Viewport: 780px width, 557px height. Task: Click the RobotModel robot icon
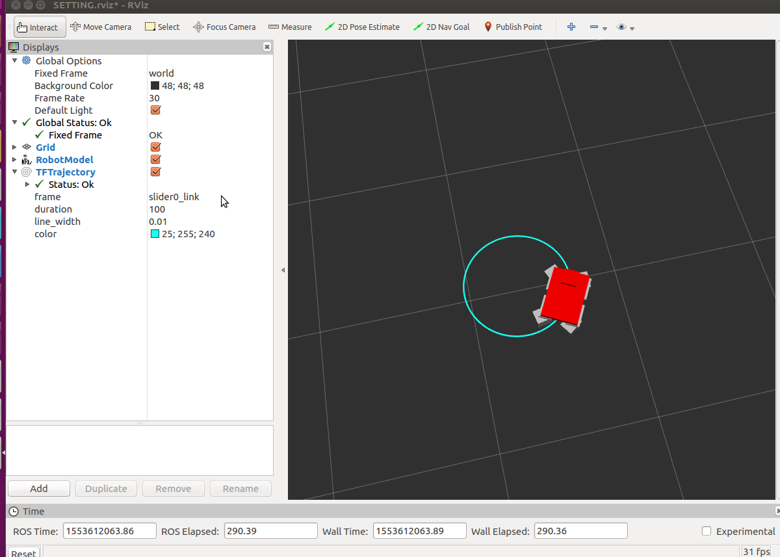point(27,160)
